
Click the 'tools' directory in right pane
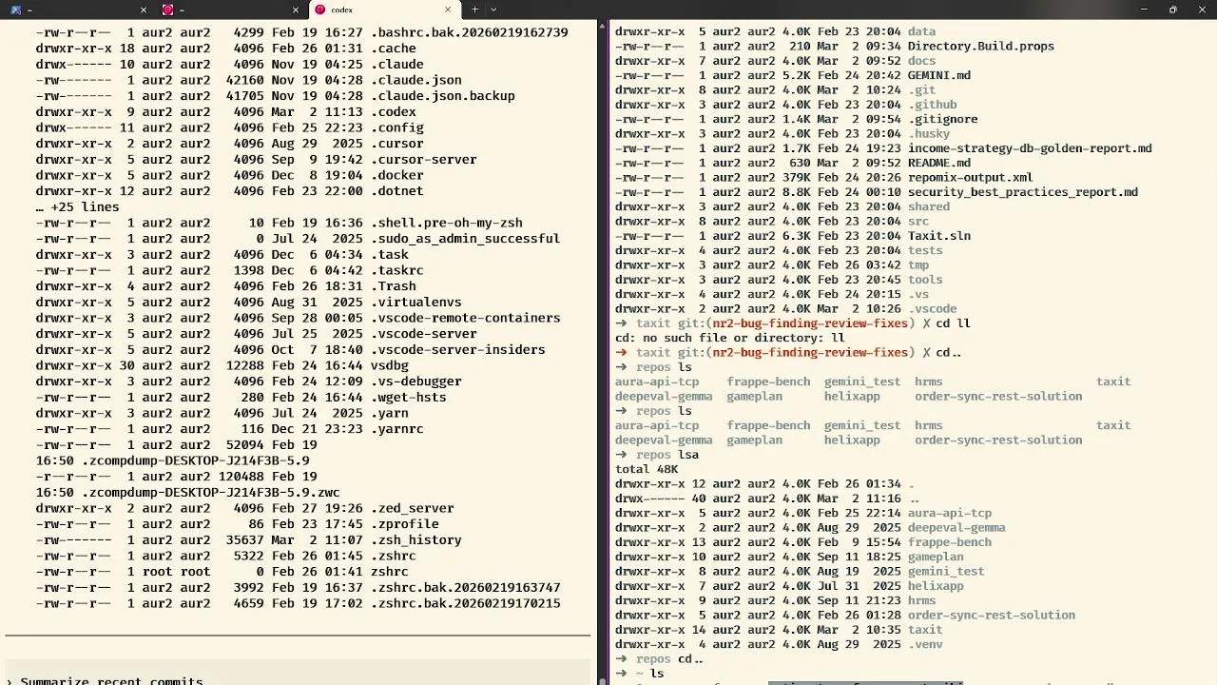pos(925,280)
